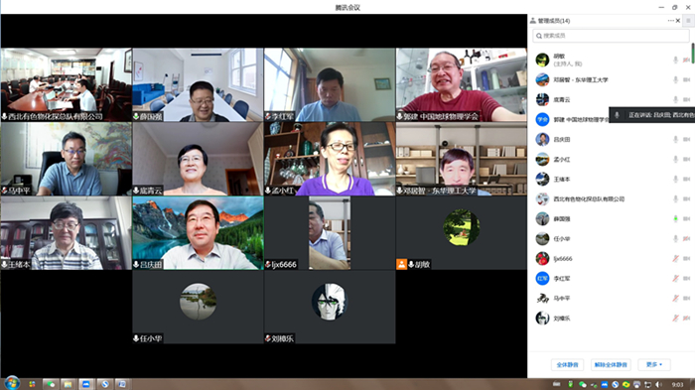Click the collapse menu icon at panel top-right
This screenshot has height=390, width=695.
(688, 21)
